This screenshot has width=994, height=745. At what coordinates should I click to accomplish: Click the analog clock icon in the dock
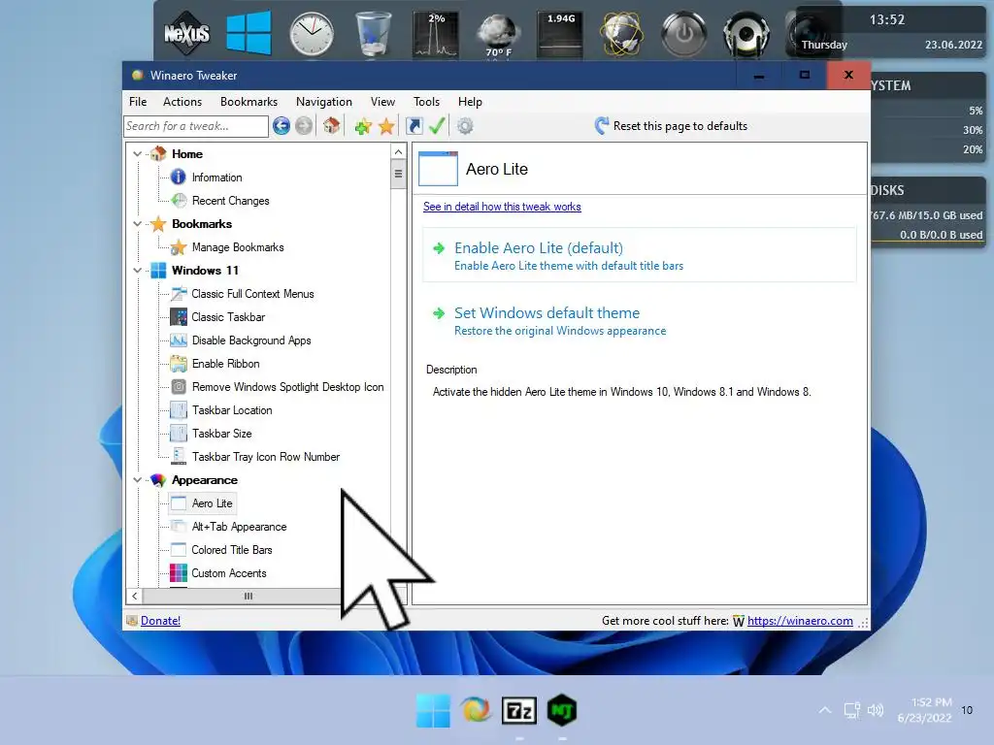point(312,34)
